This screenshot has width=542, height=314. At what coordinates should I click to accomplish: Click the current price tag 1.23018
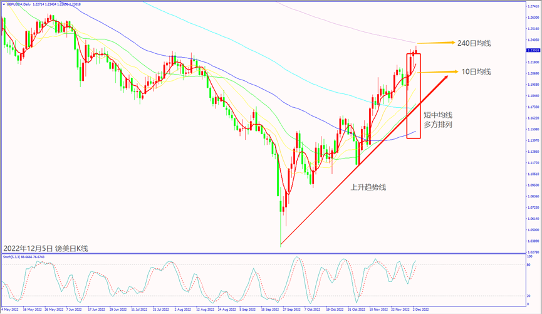[x=533, y=50]
